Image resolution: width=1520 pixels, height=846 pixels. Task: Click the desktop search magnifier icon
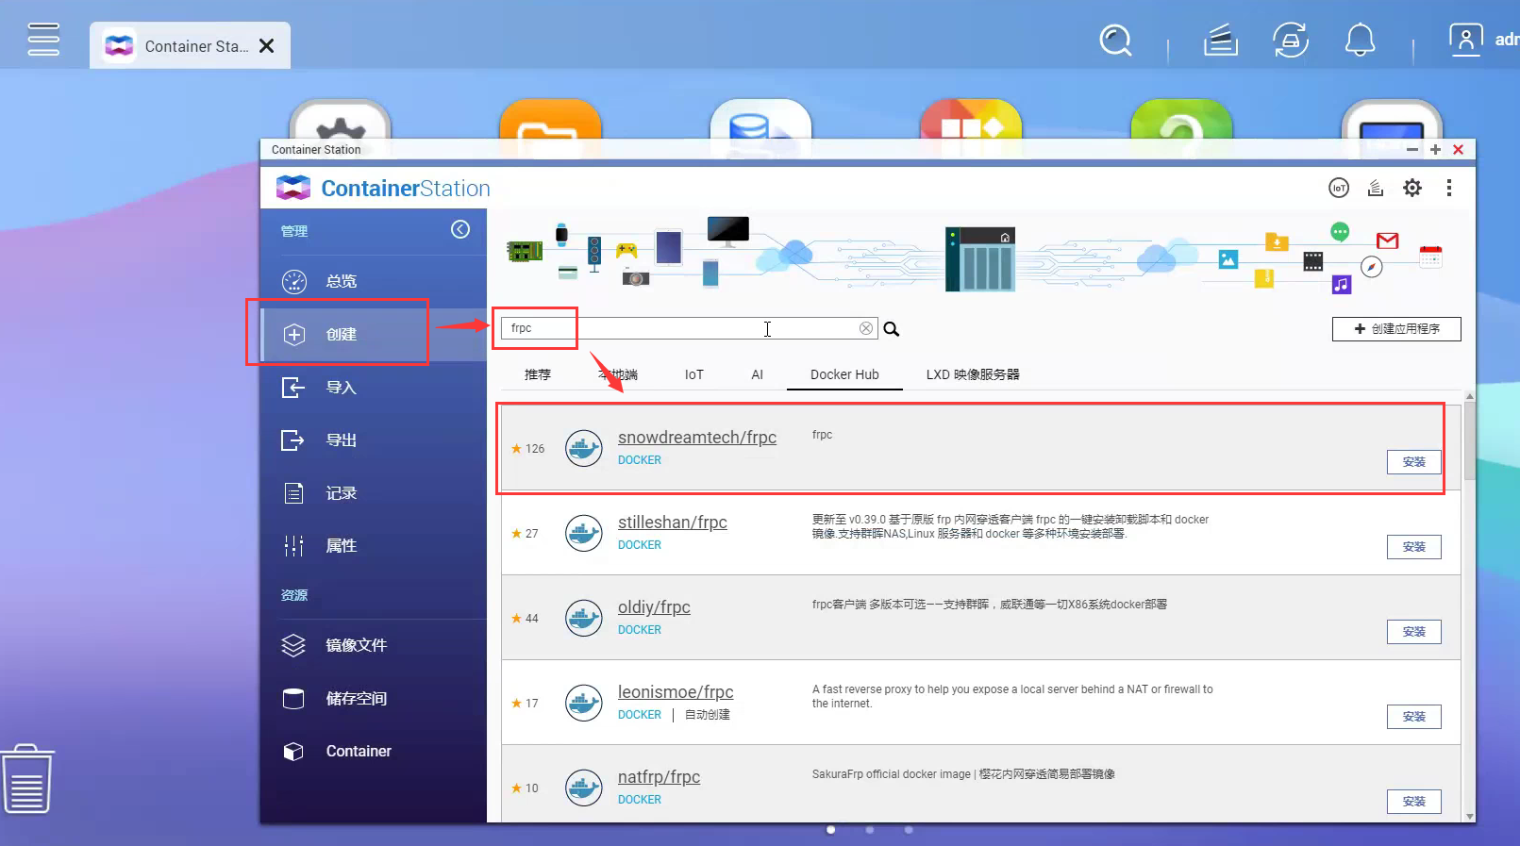[1115, 41]
